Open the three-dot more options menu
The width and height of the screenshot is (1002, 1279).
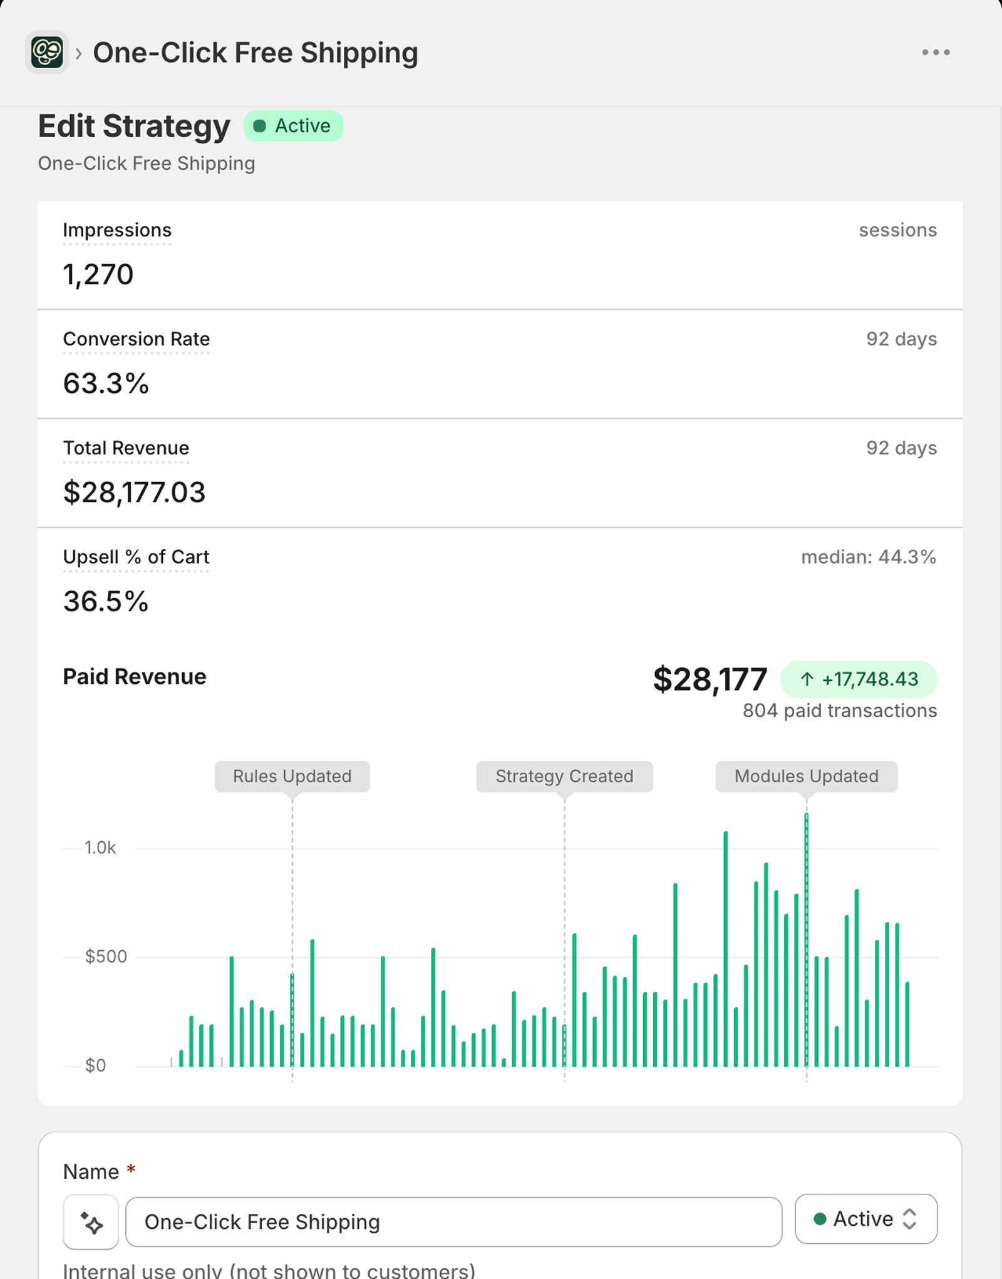pyautogui.click(x=936, y=53)
